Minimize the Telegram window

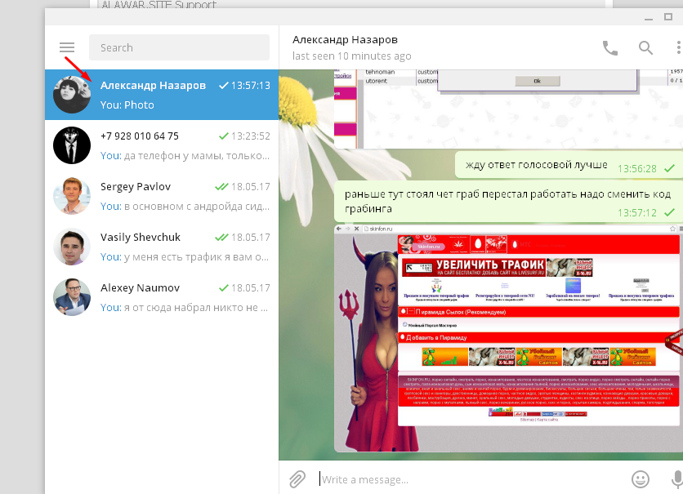(x=647, y=17)
